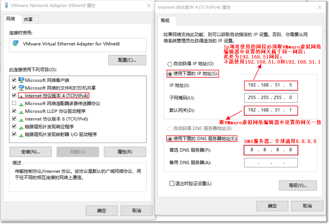
Task: Cancel the VMnet8 properties window
Action: pos(136,210)
